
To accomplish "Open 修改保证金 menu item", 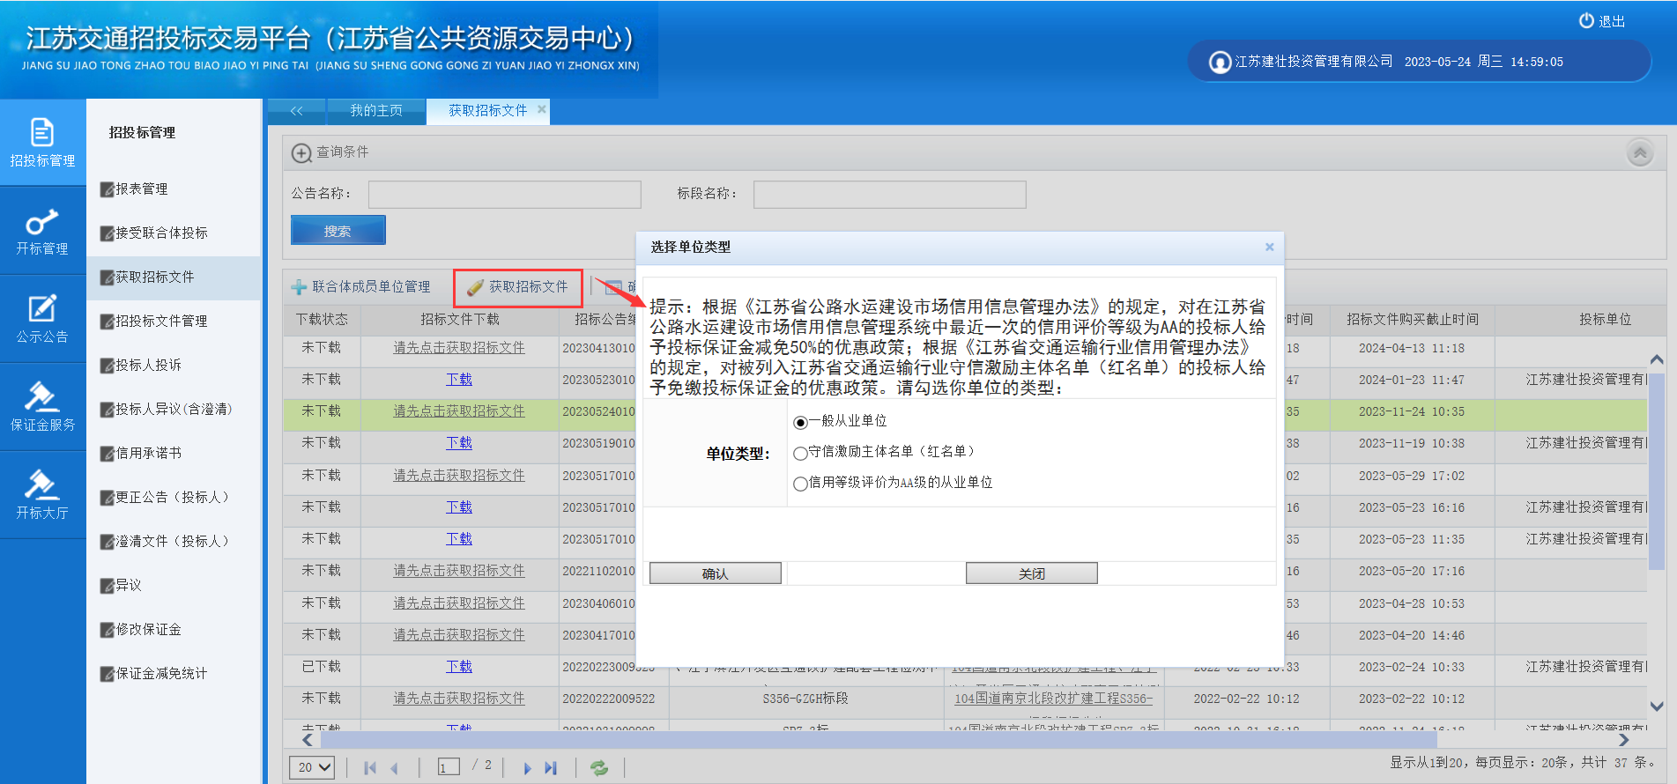I will (x=141, y=629).
